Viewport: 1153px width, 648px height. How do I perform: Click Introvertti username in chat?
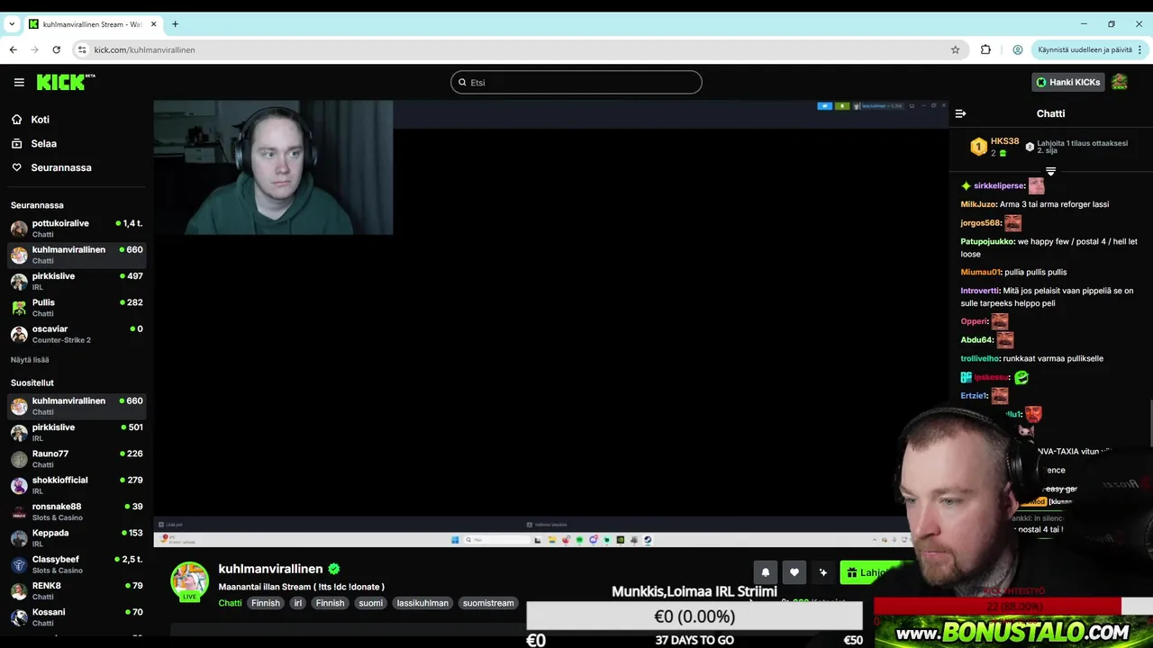980,291
